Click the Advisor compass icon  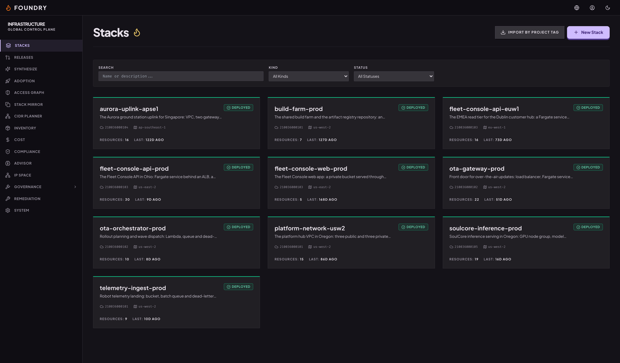[x=8, y=163]
